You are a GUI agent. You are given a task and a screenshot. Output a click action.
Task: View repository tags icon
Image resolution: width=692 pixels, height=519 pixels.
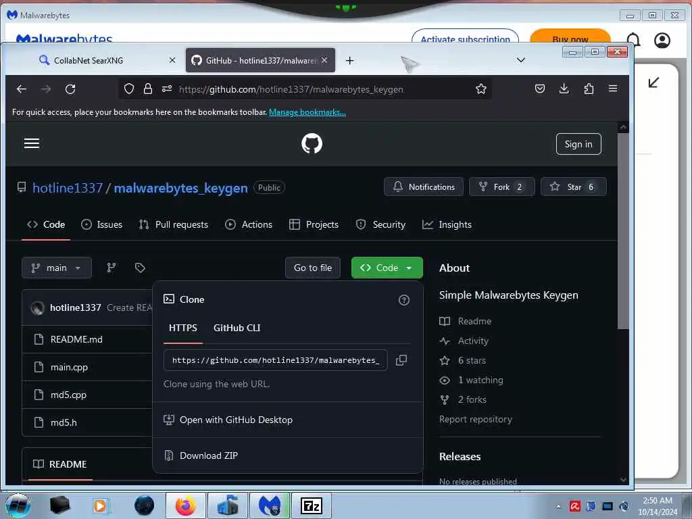point(140,268)
